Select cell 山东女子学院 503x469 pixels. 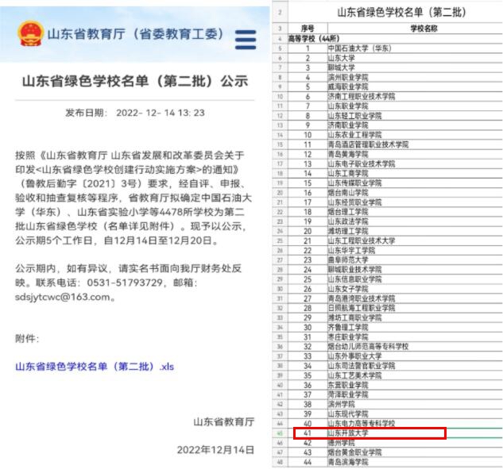click(x=415, y=289)
